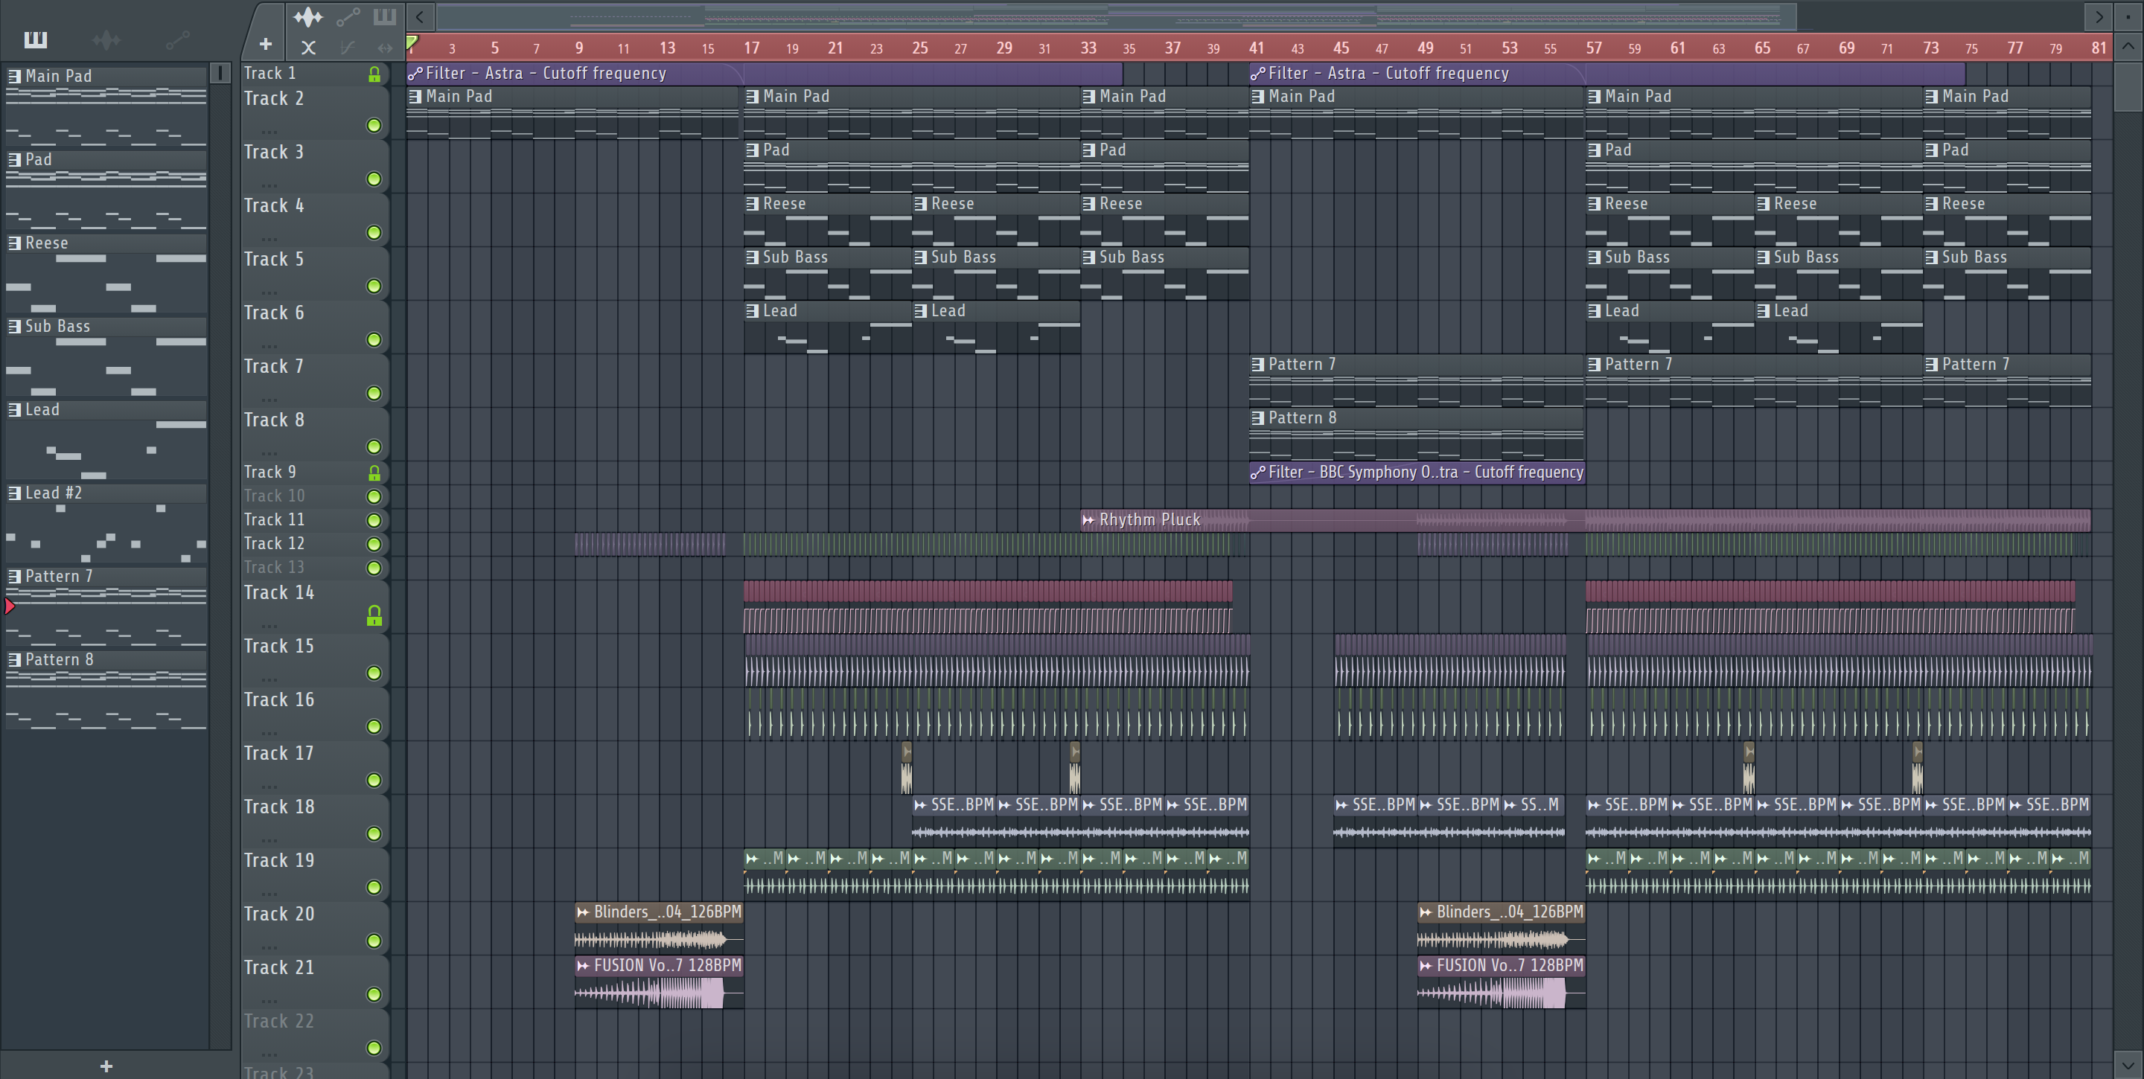Show pattern clips in the picker panel

coord(35,39)
